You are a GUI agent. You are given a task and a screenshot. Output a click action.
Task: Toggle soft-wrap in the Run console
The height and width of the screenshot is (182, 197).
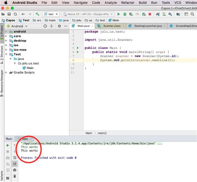[15, 158]
